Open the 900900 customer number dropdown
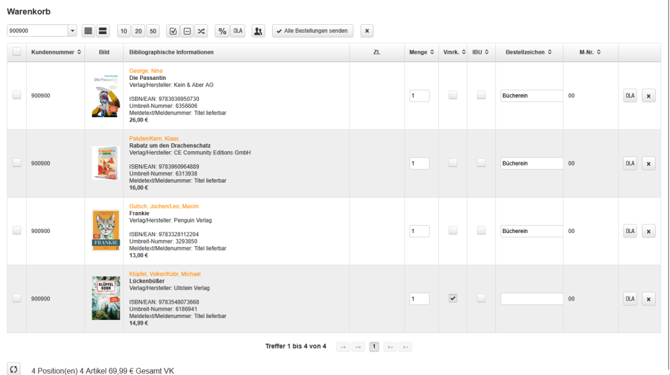Viewport: 670px width, 375px height. 72,31
